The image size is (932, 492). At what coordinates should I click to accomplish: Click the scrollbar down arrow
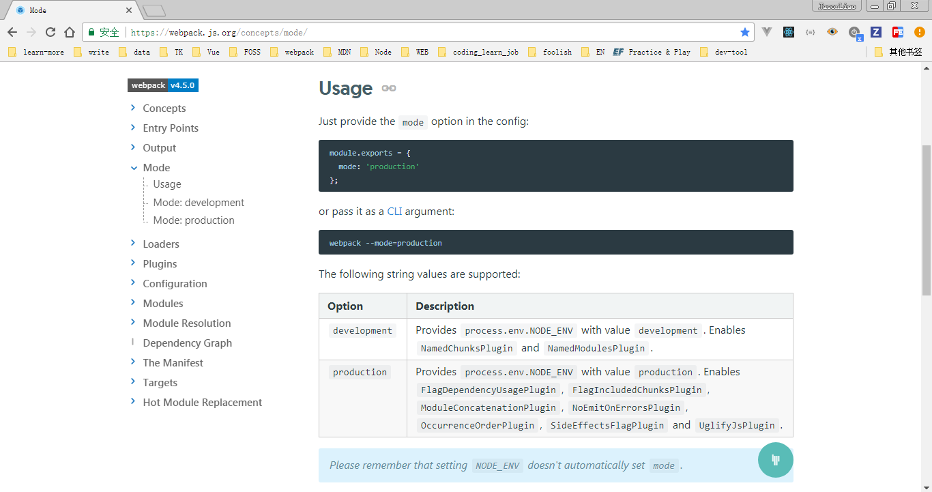[x=927, y=486]
